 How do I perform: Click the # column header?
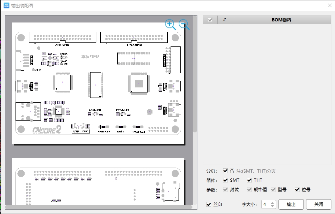coord(225,20)
